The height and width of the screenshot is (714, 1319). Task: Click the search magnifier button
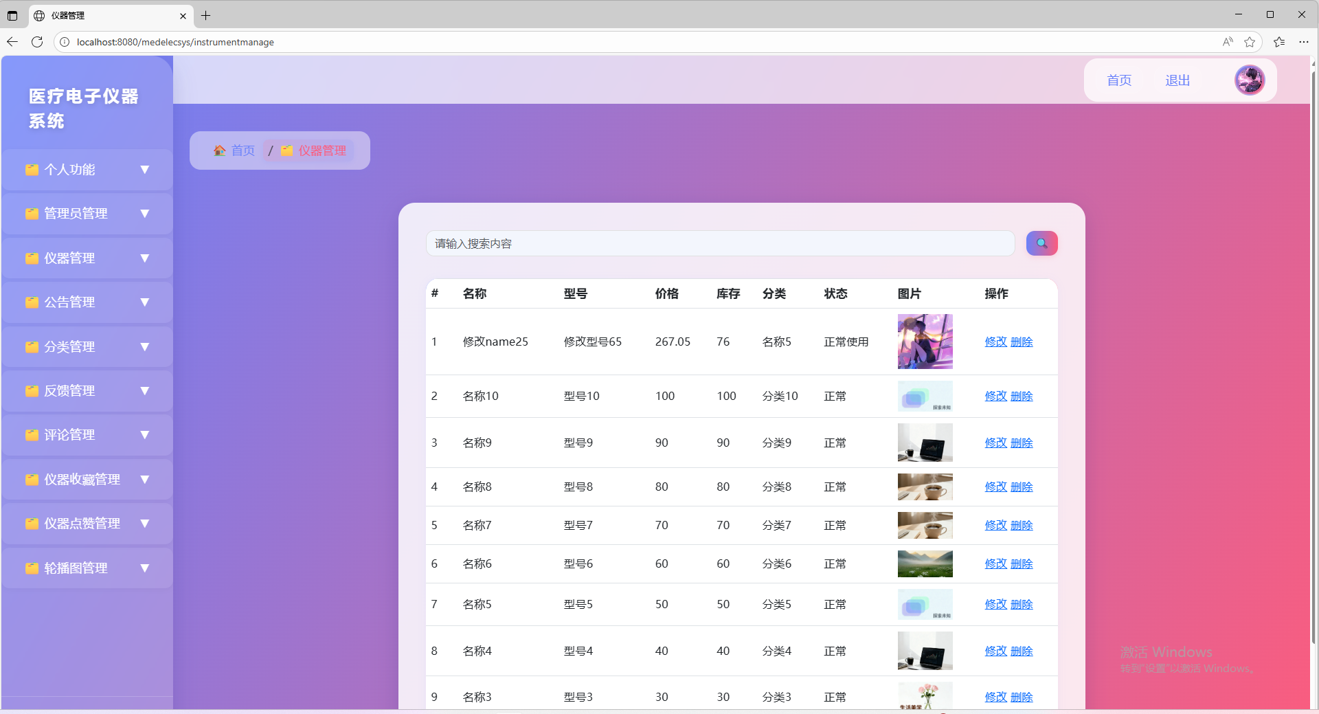[1041, 243]
